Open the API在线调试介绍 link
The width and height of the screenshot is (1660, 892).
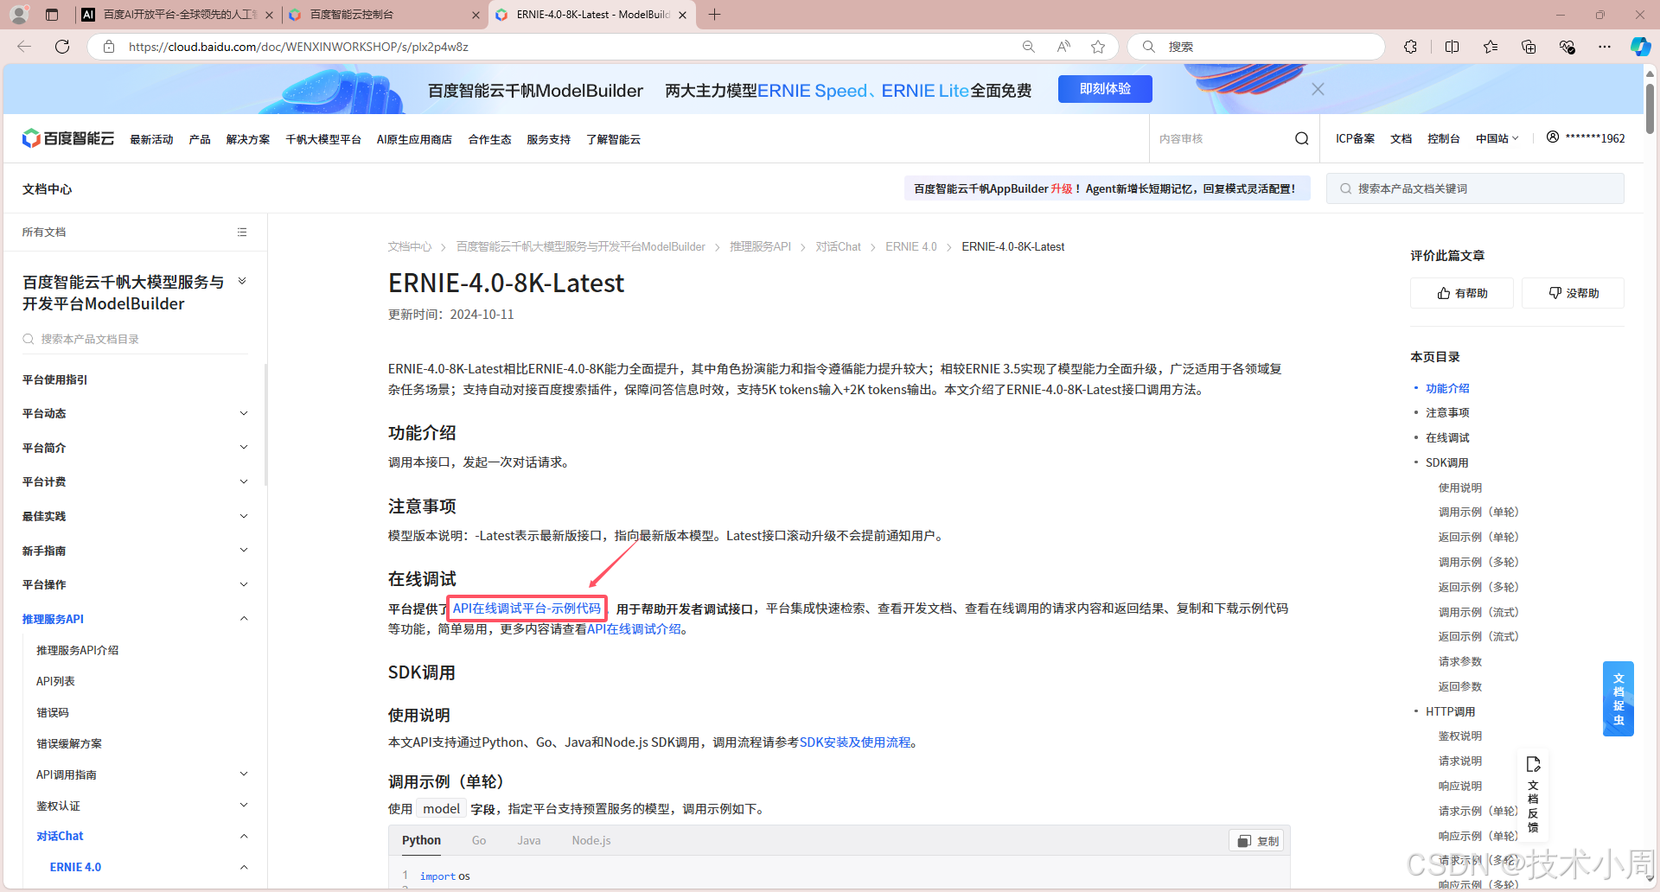(634, 629)
